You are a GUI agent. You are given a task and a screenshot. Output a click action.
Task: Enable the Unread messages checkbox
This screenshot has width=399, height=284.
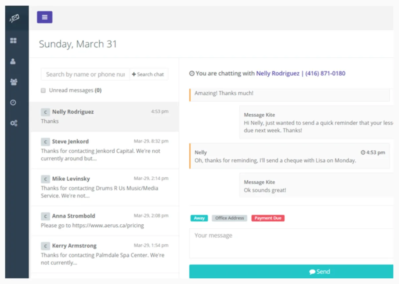point(43,90)
